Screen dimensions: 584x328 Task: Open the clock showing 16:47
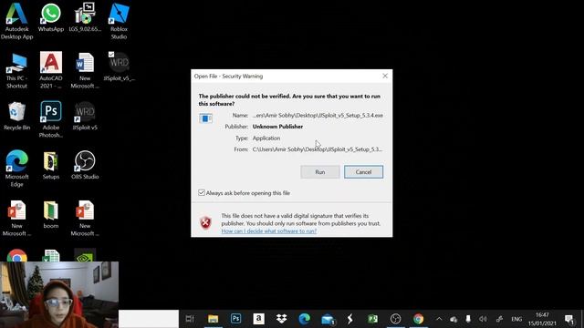[x=542, y=319]
